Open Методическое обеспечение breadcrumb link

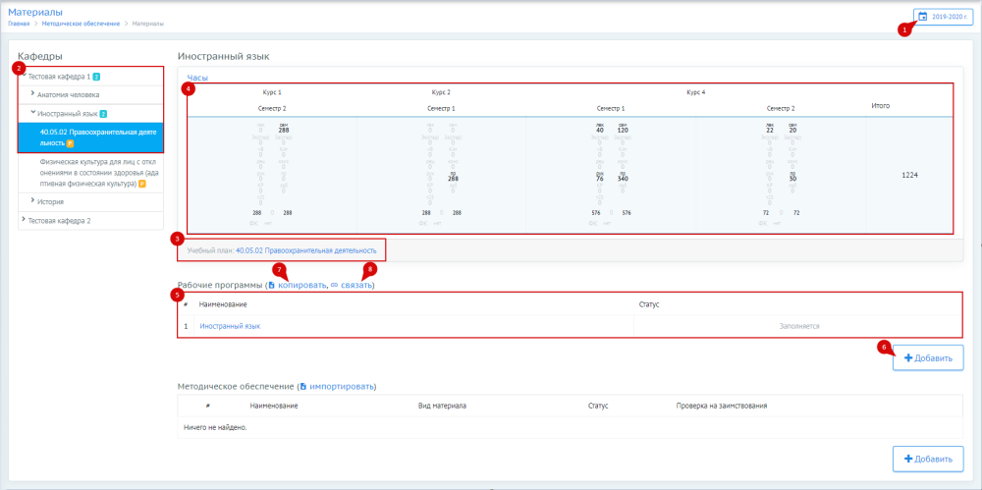point(81,24)
